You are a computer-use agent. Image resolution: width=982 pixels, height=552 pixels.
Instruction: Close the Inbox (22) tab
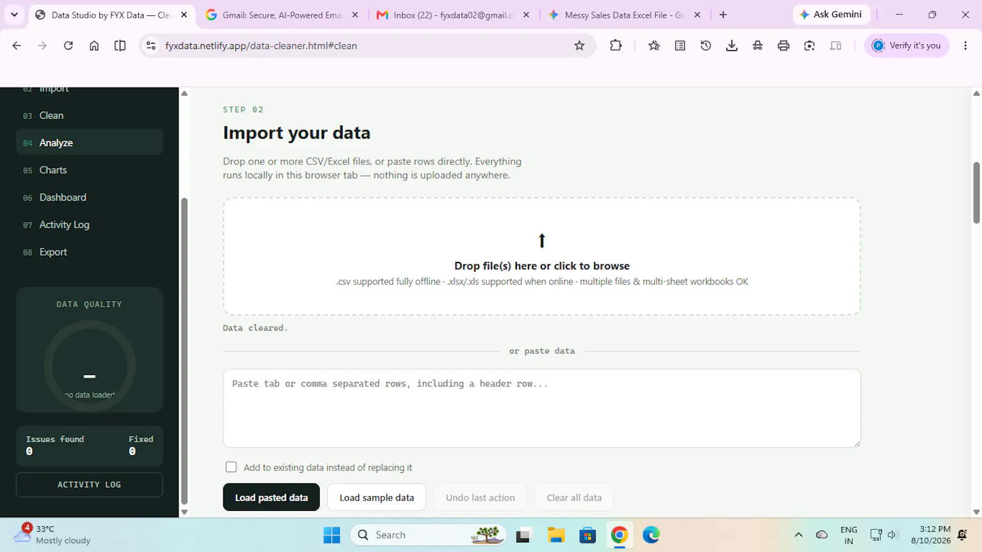click(x=526, y=15)
